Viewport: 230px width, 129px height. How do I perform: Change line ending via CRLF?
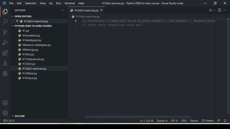(x=184, y=121)
